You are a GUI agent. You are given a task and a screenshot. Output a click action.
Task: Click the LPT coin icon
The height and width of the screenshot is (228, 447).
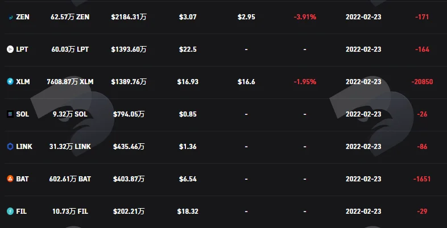pyautogui.click(x=10, y=49)
